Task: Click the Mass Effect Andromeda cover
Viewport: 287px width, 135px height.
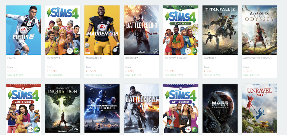Action: (220, 109)
